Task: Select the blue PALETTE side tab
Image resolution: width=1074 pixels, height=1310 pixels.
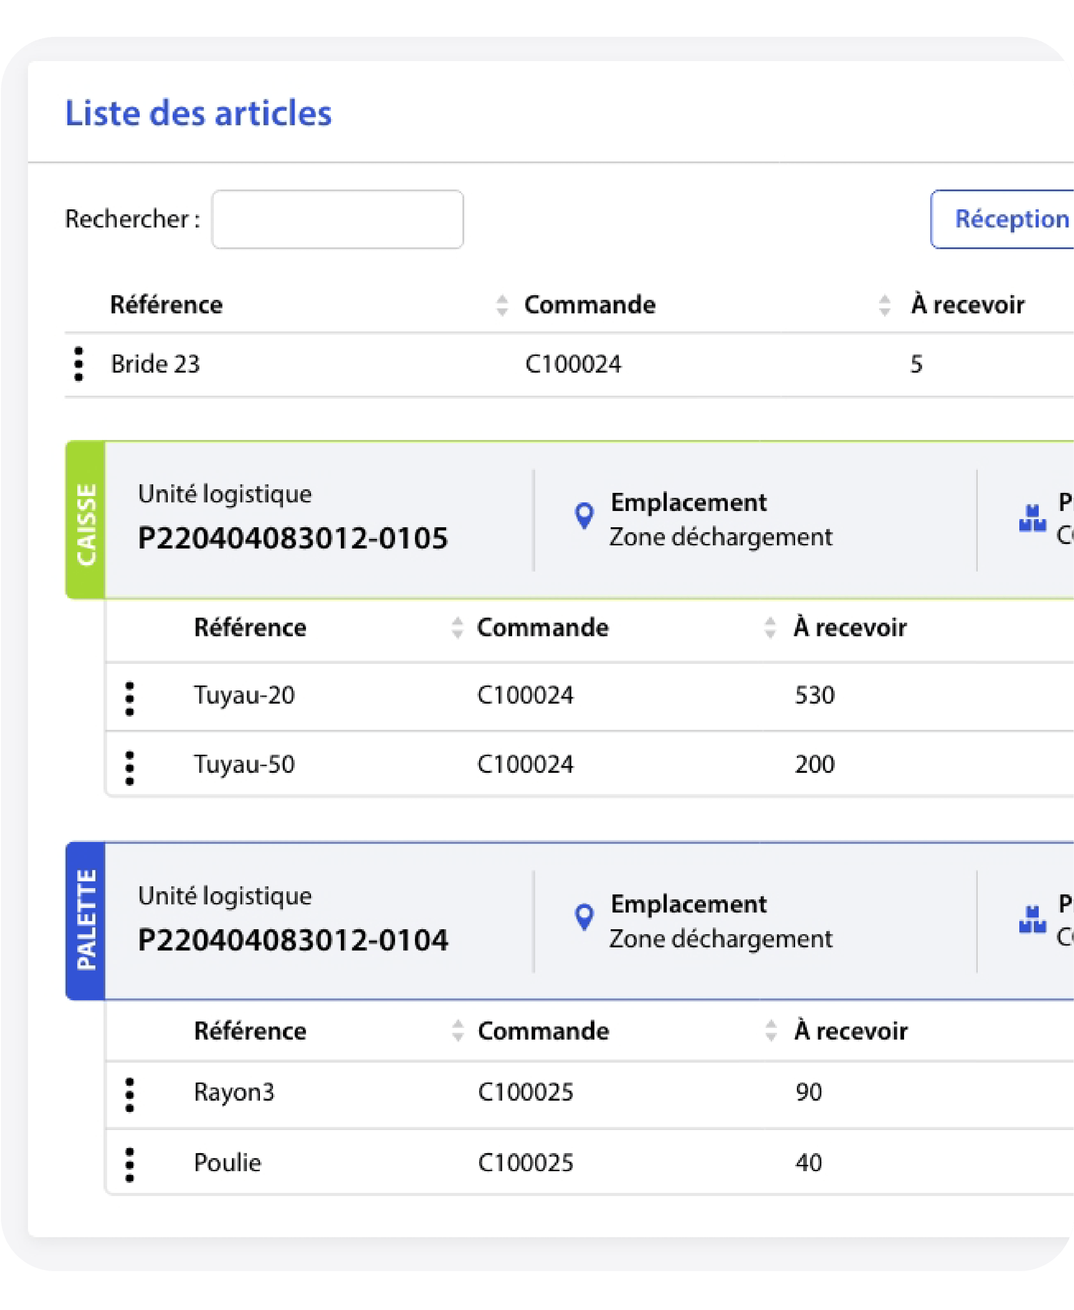Action: (x=86, y=921)
